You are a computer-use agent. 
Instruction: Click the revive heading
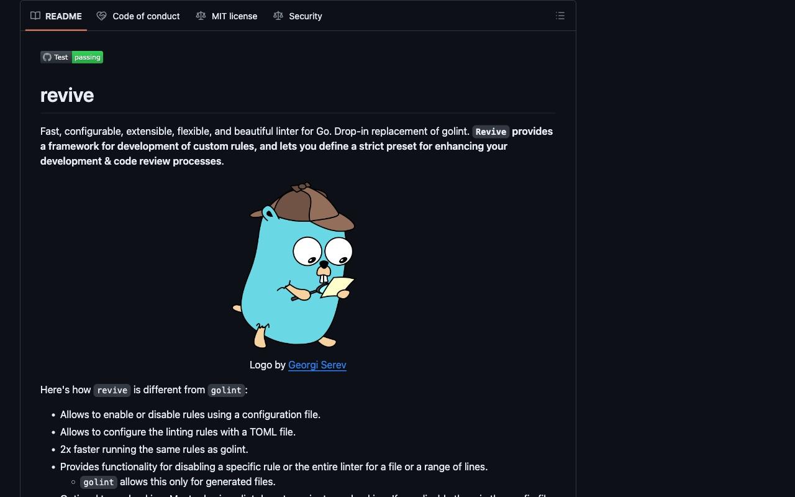[x=67, y=95]
